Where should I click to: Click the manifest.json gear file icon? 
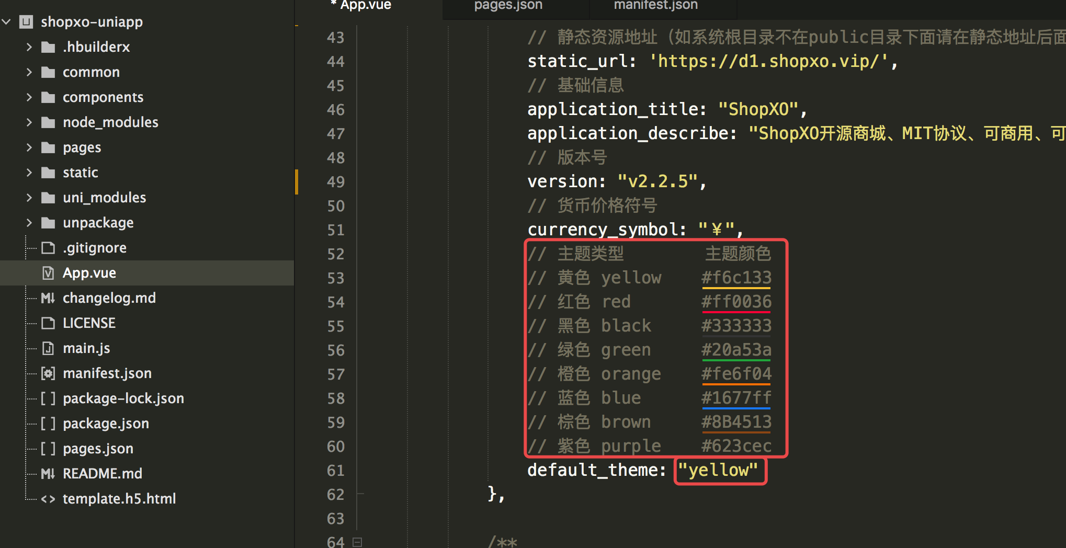[x=48, y=373]
